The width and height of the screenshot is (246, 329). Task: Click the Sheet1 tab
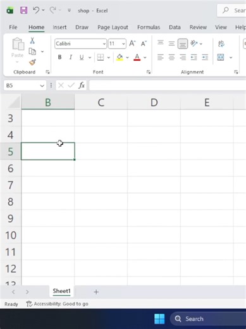tap(61, 291)
